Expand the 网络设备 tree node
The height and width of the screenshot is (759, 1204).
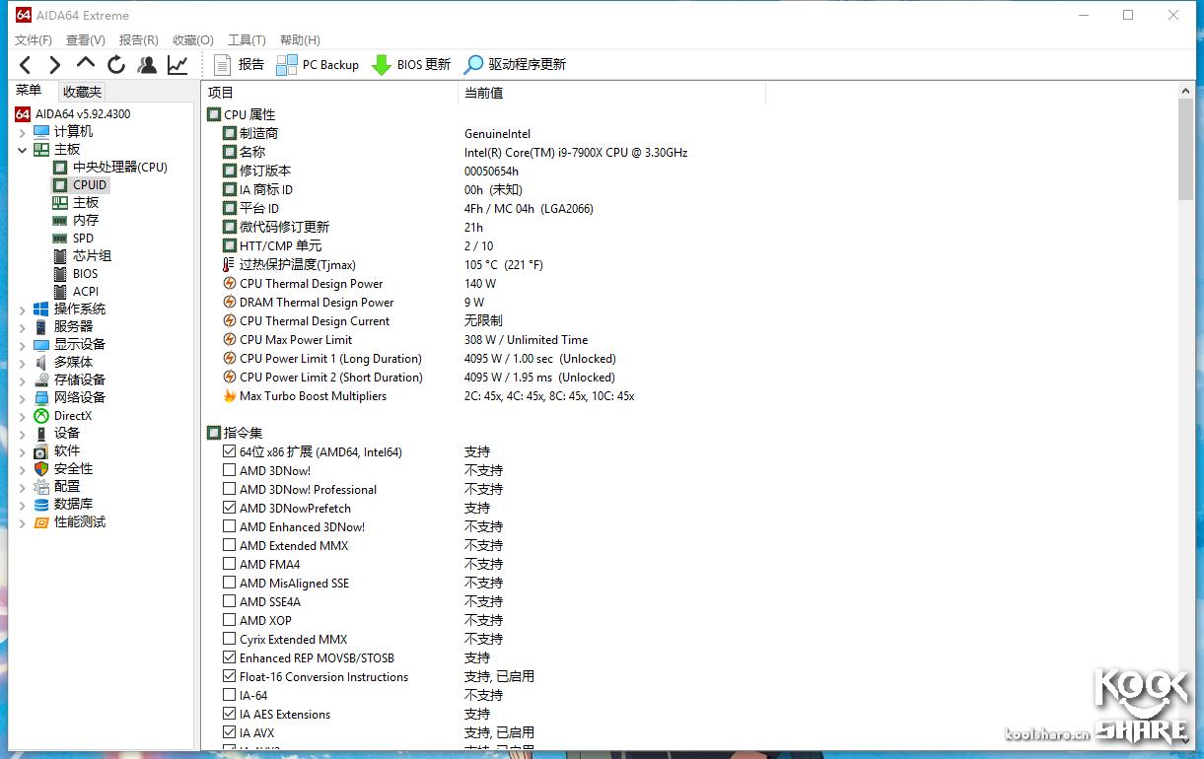(x=22, y=397)
